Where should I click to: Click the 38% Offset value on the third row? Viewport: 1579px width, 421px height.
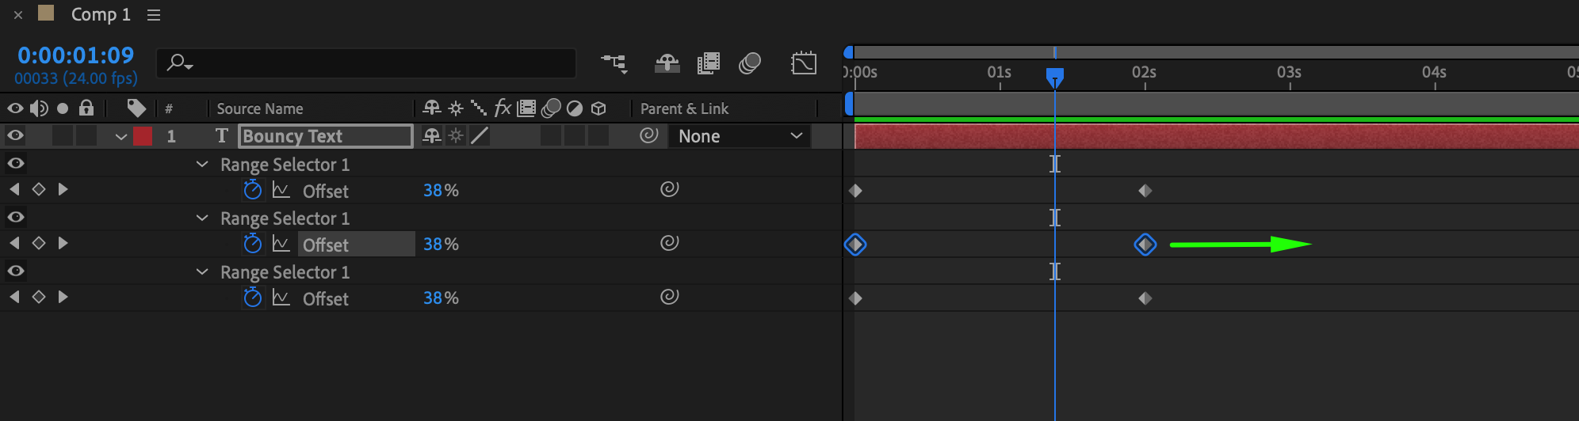coord(441,298)
